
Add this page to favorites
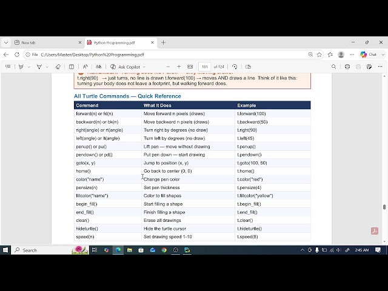319,55
